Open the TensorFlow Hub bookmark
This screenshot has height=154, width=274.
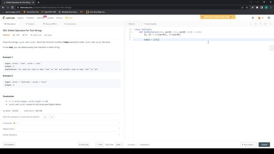click(31, 12)
